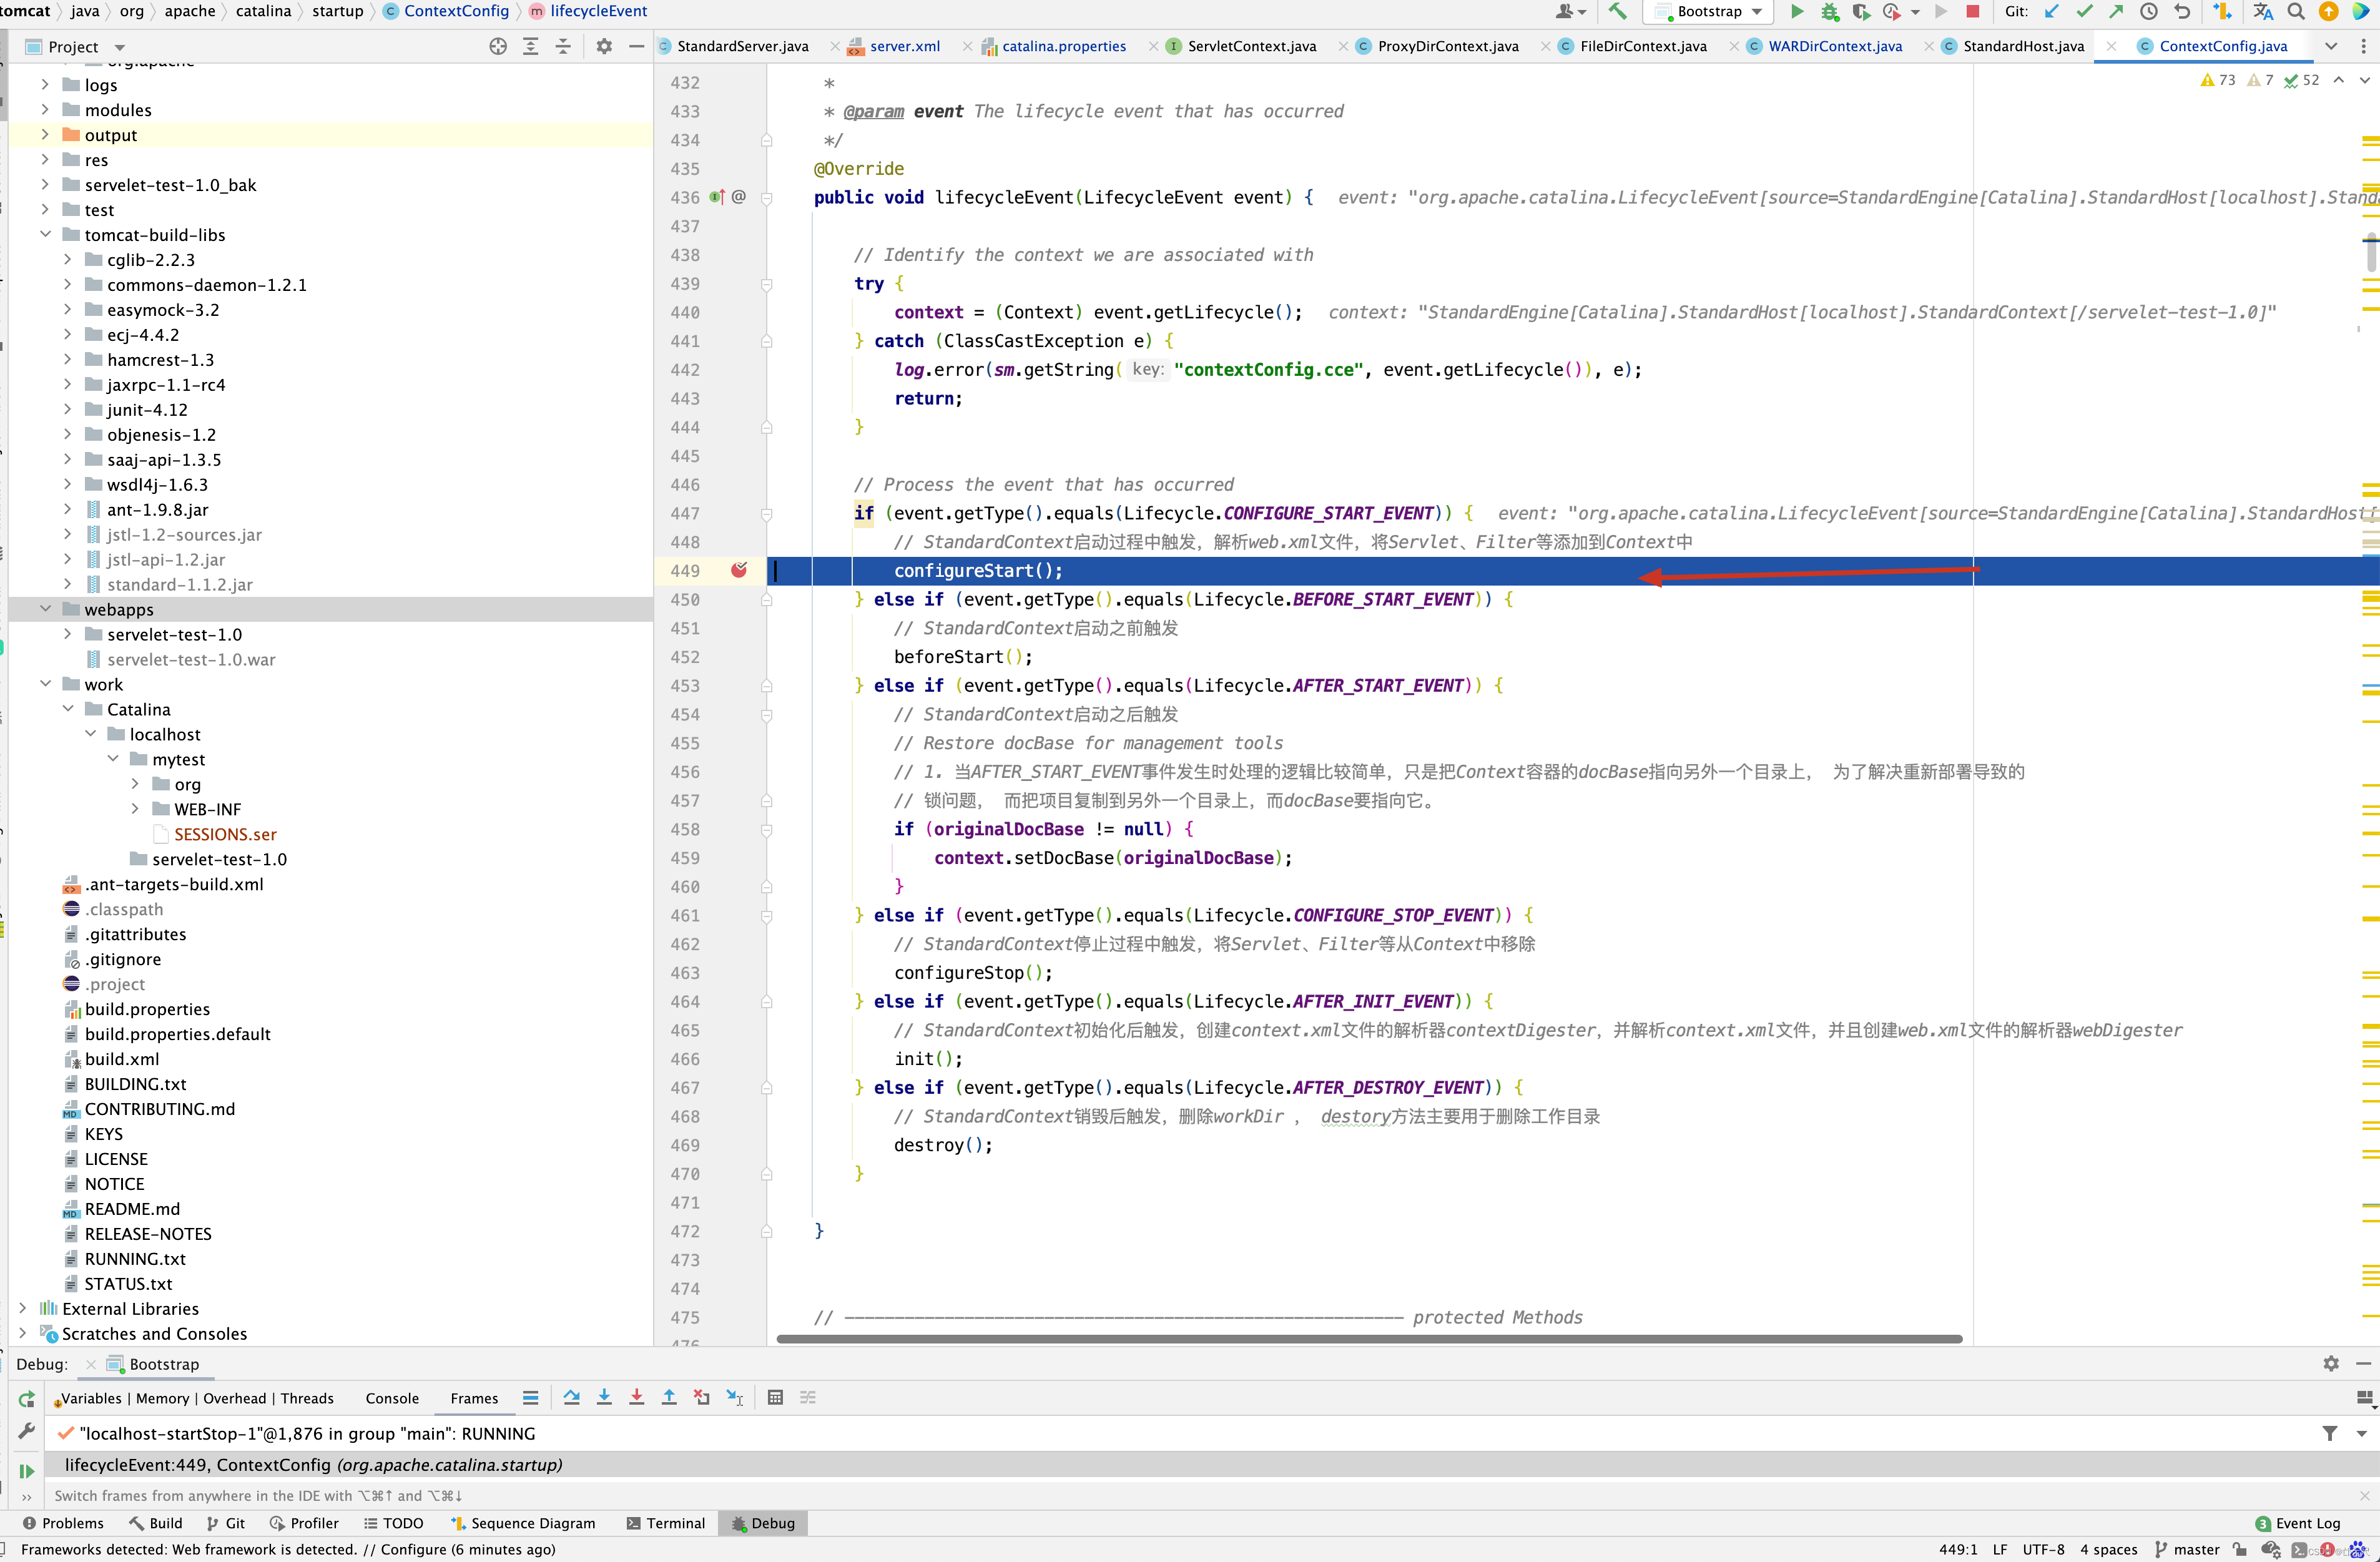
Task: Resume program with green play-bar icon
Action: tap(27, 1471)
